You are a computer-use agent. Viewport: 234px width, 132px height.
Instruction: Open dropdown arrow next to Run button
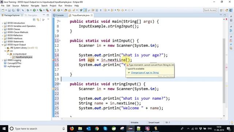(37, 10)
